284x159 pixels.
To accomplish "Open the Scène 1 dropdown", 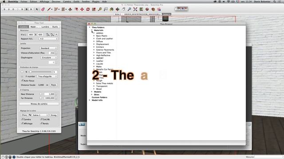I will click(x=40, y=115).
